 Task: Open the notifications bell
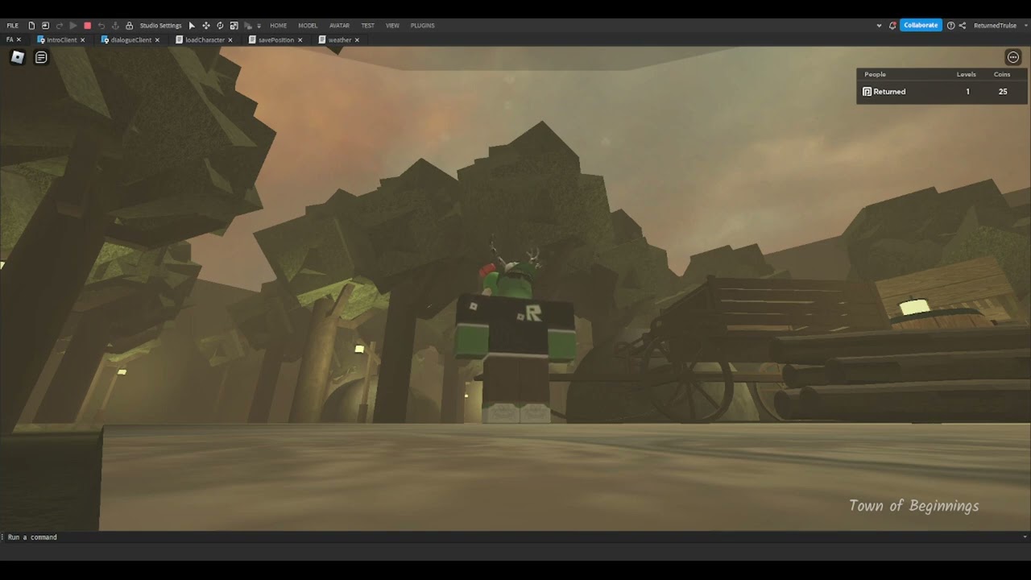(x=892, y=26)
